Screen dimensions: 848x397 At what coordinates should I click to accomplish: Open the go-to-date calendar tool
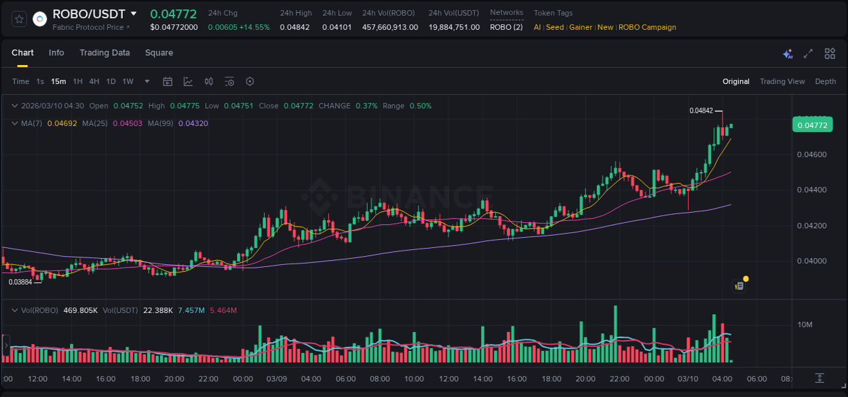point(168,81)
